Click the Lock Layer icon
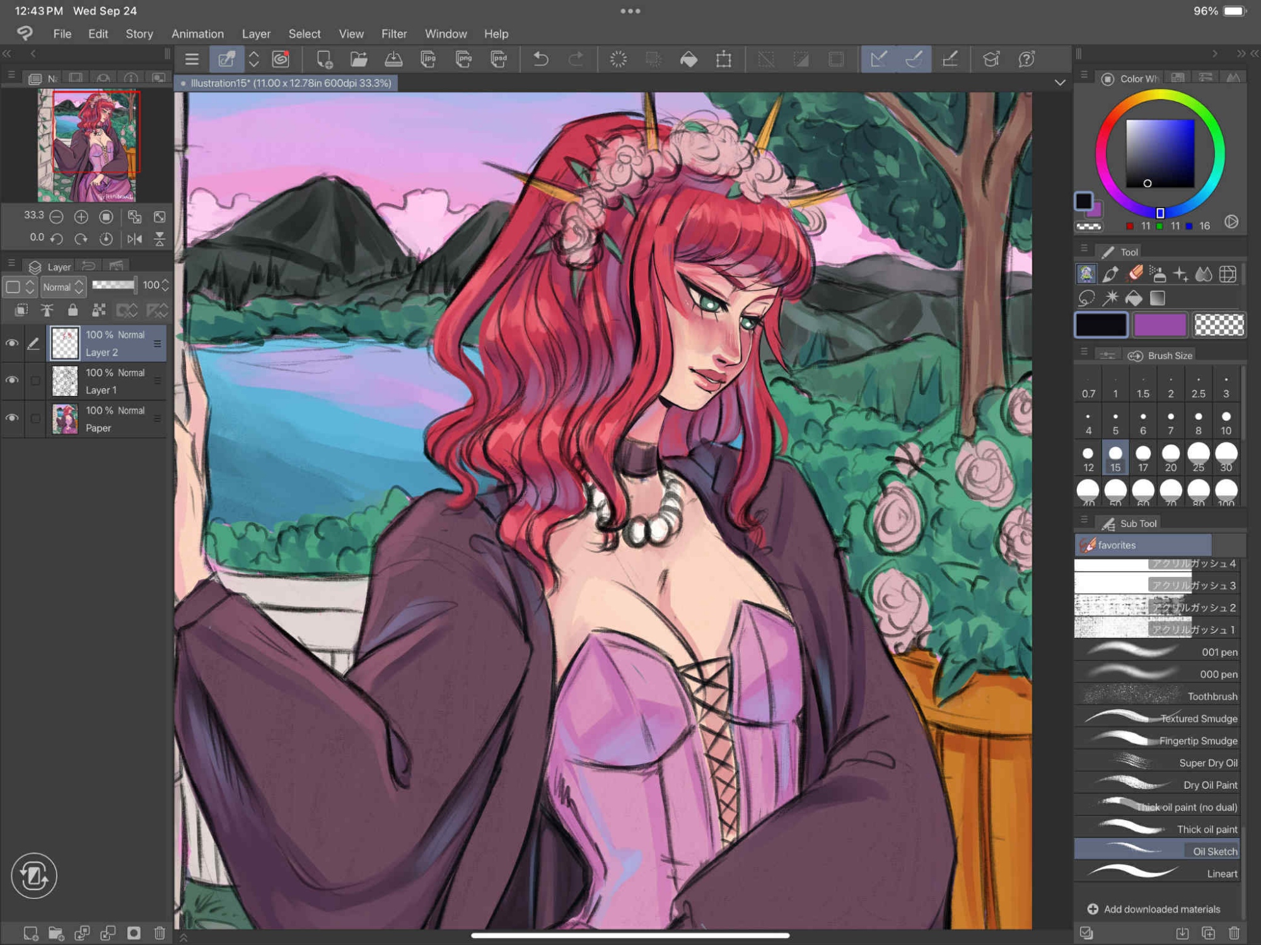 pos(73,310)
